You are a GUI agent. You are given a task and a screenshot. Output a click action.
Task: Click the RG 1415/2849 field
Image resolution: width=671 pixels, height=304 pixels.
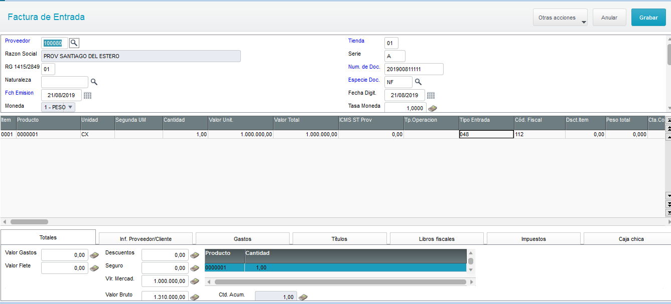tap(48, 69)
